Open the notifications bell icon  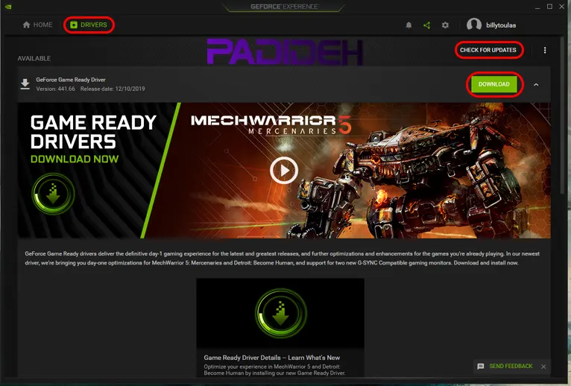pyautogui.click(x=408, y=25)
